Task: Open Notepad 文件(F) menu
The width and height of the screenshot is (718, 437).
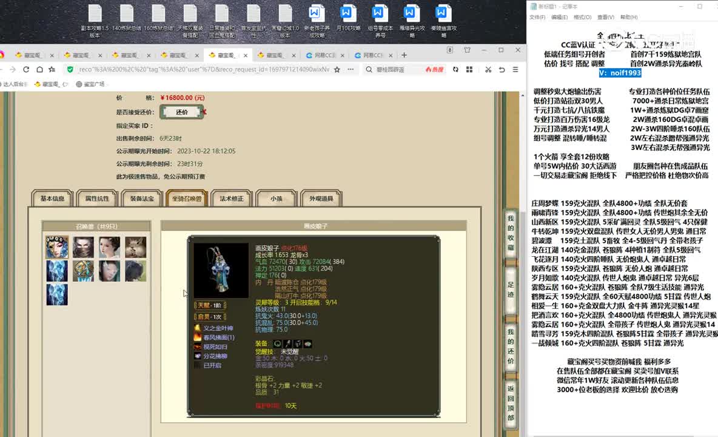Action: [x=537, y=17]
